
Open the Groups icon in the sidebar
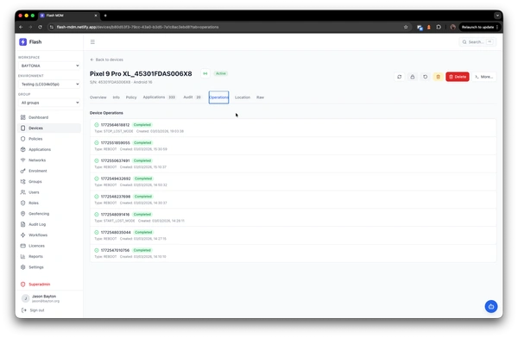tap(22, 182)
